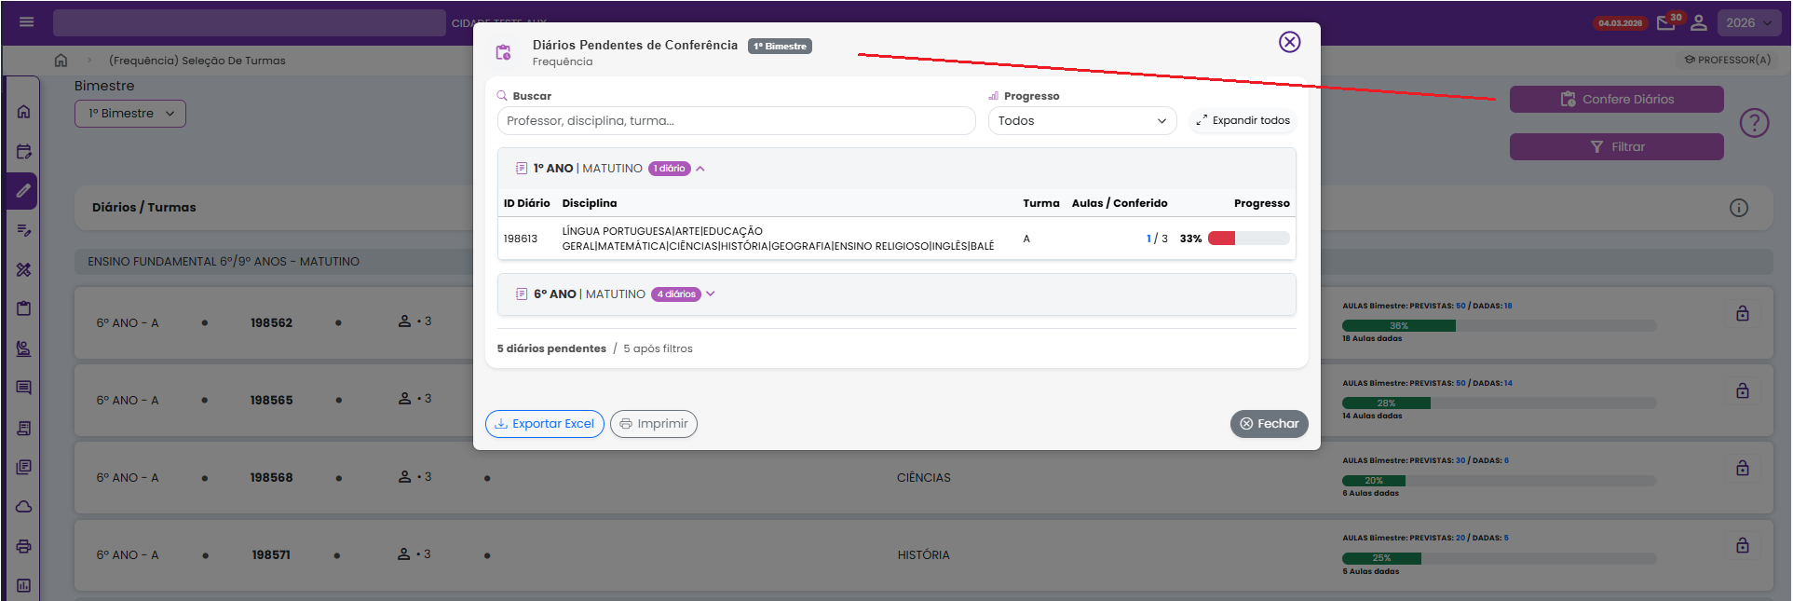Click the user profile icon in the header
Viewport: 1793px width, 601px height.
[1699, 23]
